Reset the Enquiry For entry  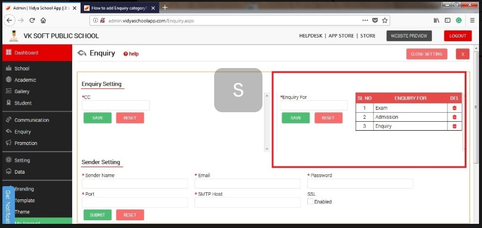328,118
